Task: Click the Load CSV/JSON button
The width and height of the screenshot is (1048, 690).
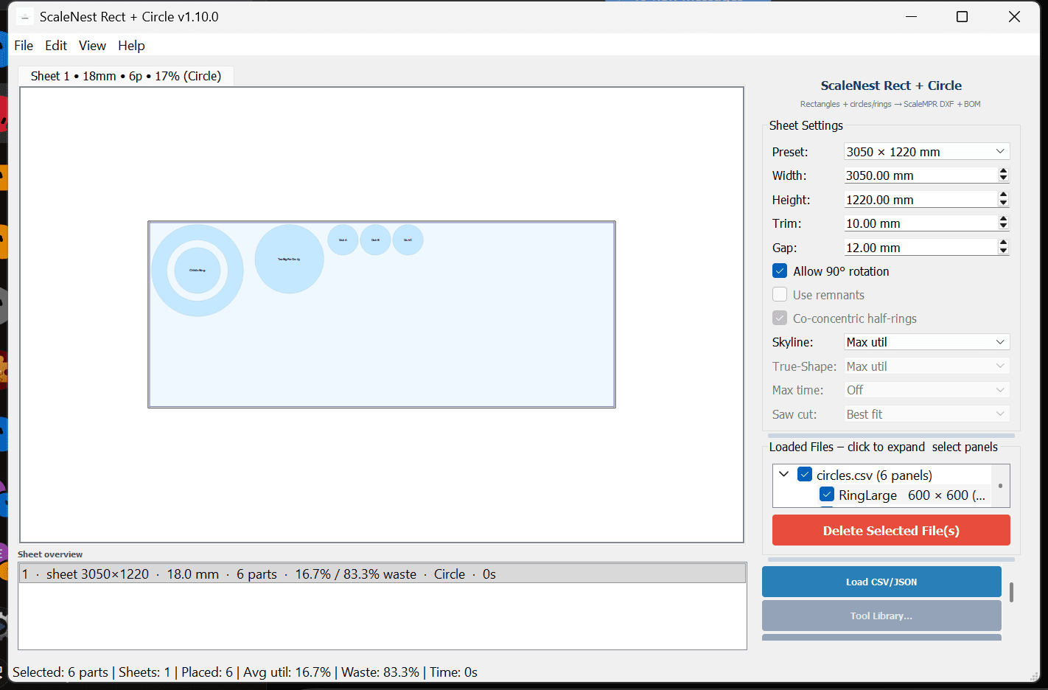Action: pos(881,582)
